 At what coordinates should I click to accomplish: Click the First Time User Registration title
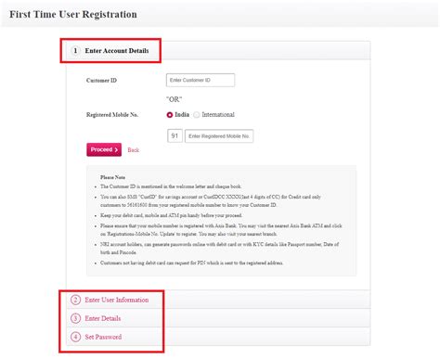click(73, 14)
